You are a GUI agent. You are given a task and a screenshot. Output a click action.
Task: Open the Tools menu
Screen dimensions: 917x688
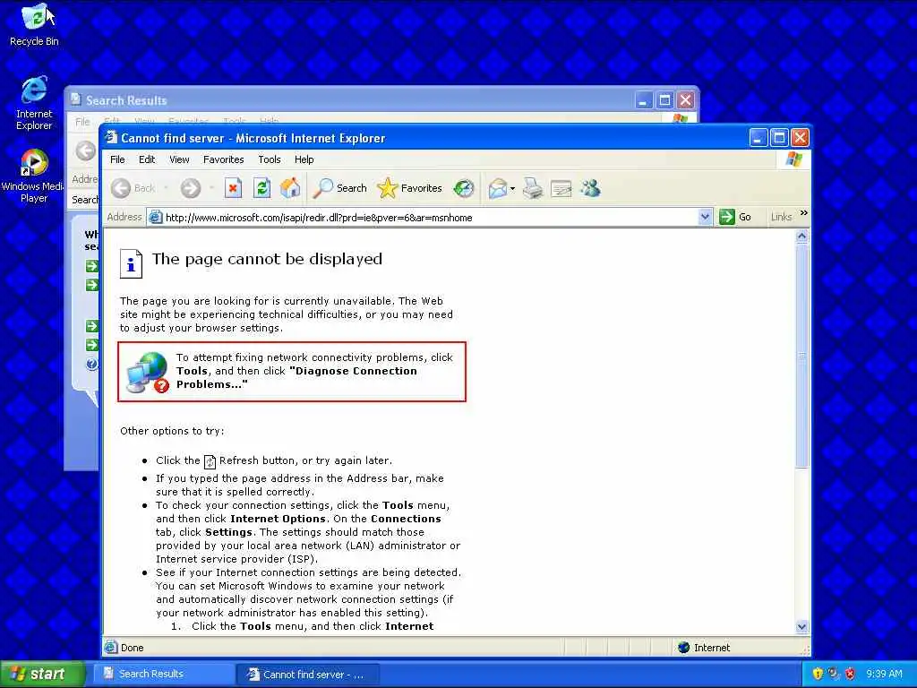[270, 159]
